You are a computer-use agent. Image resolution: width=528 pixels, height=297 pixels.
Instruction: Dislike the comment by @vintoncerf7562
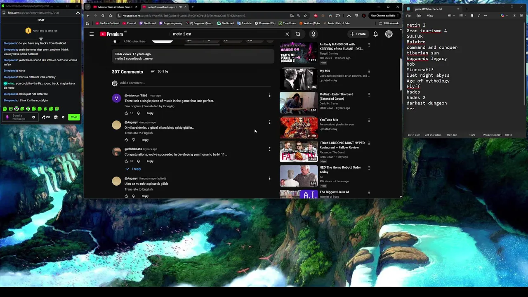click(x=139, y=113)
